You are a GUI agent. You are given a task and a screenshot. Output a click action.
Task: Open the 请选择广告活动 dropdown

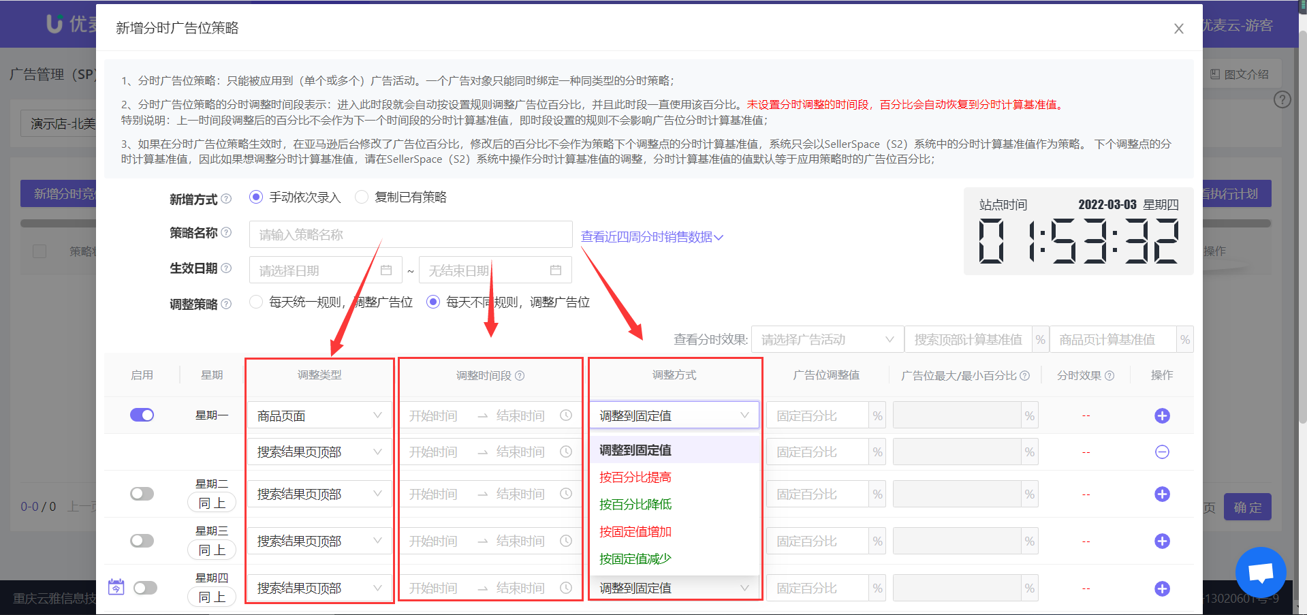click(828, 339)
